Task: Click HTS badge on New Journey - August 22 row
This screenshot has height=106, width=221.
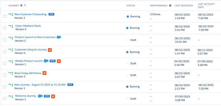Action: point(70,85)
